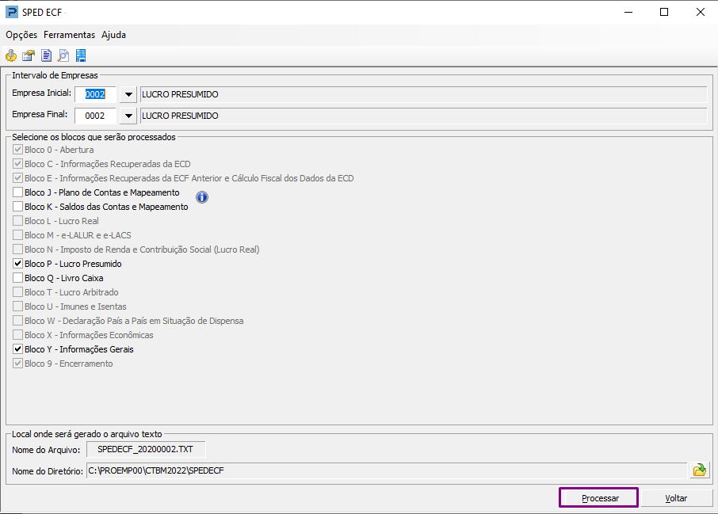Open the Ferramentas menu
Viewport: 718px width, 514px height.
point(70,35)
